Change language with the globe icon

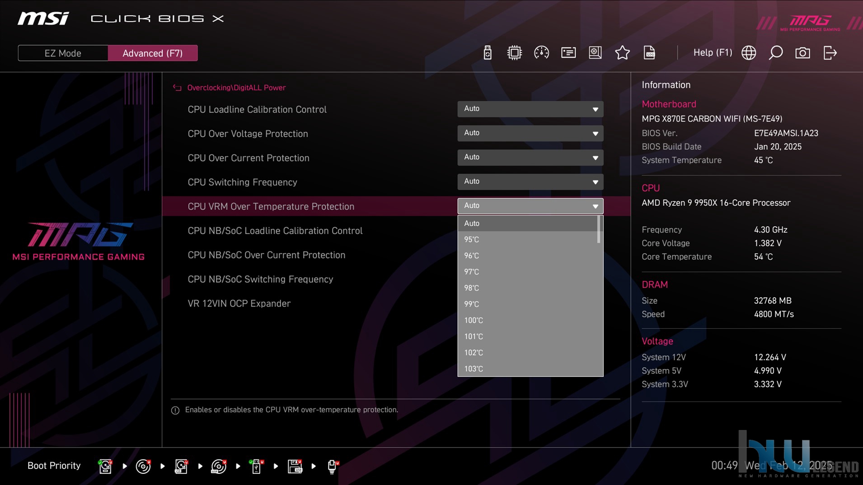tap(749, 53)
